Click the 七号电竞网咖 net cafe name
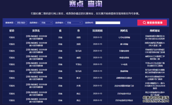This screenshot has width=172, height=105. (x=124, y=37)
